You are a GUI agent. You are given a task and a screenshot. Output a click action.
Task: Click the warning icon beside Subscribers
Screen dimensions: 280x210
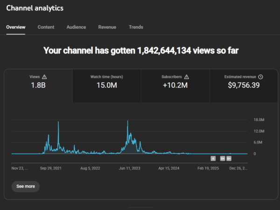[186, 77]
